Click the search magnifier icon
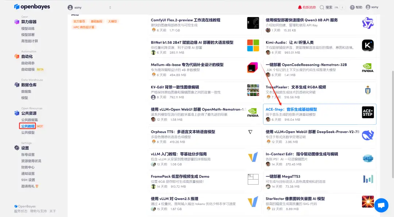The image size is (394, 217). click(322, 7)
